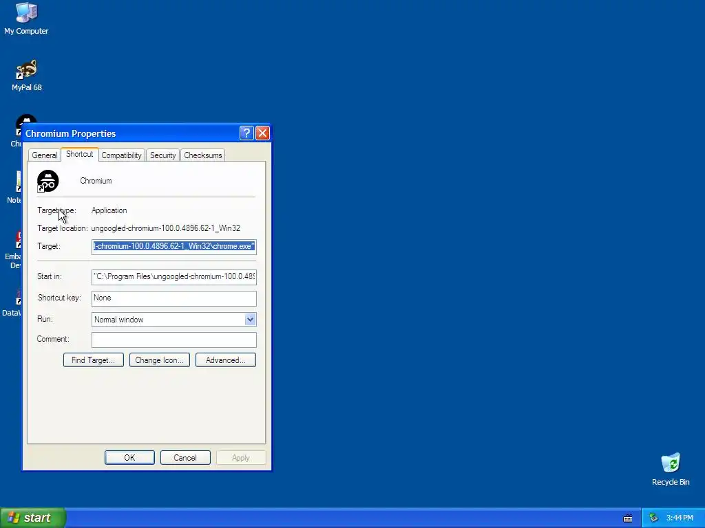Open the Change Icon dialog
Image resolution: width=705 pixels, height=528 pixels.
coord(160,360)
